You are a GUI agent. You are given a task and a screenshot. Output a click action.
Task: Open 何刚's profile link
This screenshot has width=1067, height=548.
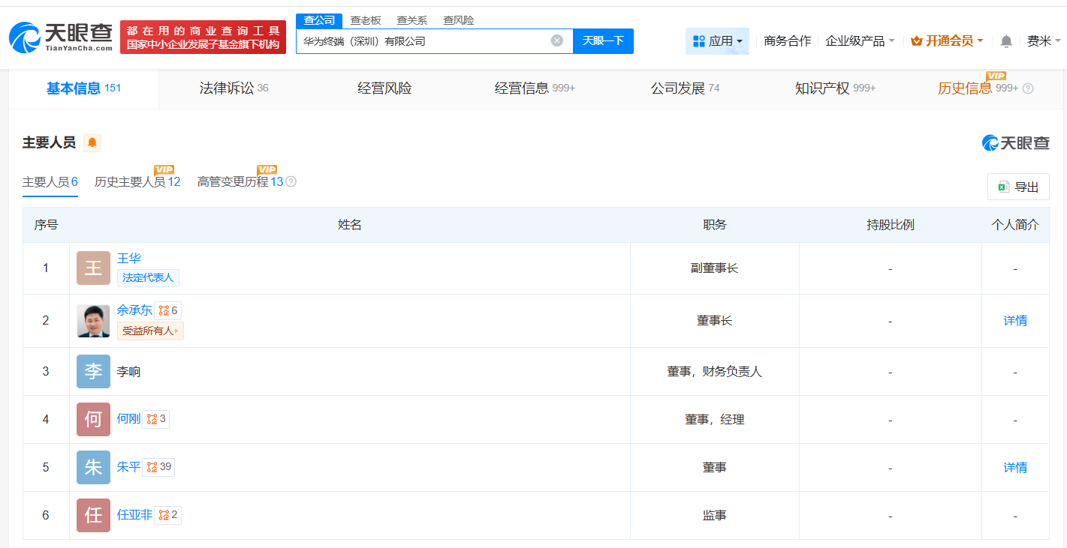128,419
